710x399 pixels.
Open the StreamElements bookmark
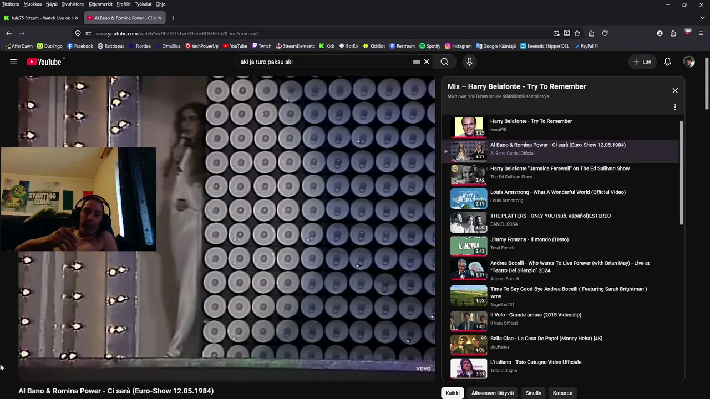[295, 46]
